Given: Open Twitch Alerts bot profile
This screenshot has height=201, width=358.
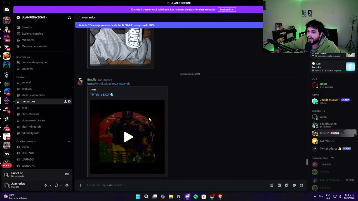Looking at the screenshot, I should [333, 149].
